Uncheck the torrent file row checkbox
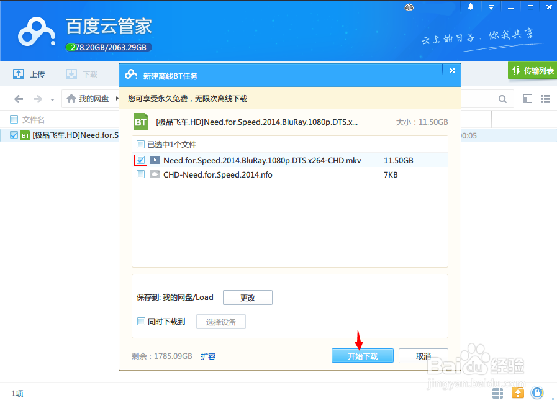557x403 pixels. (x=14, y=135)
